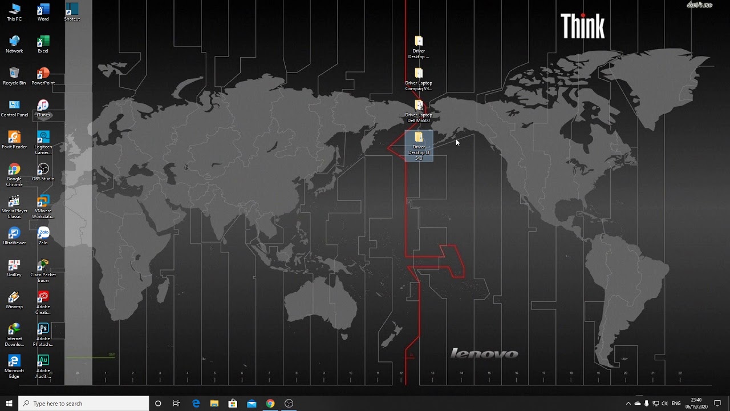
Task: Select the Driver Laptop Compaq V3 folder
Action: point(419,79)
